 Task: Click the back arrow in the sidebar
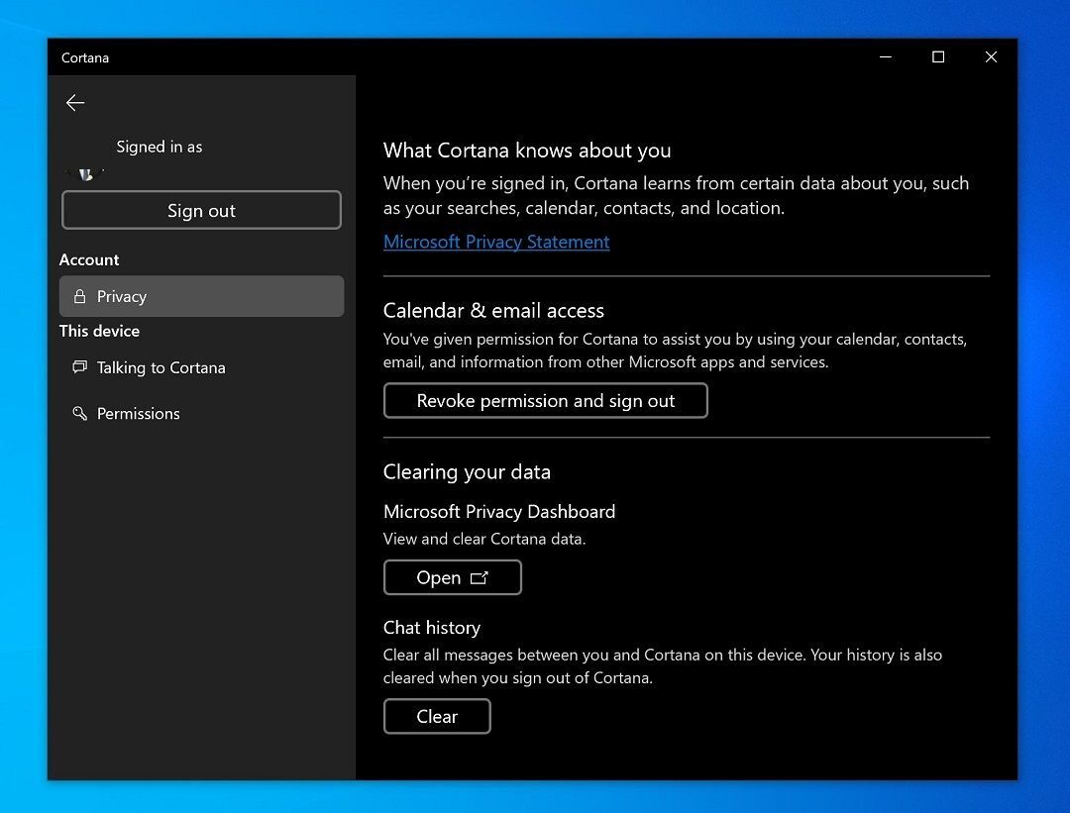click(75, 103)
